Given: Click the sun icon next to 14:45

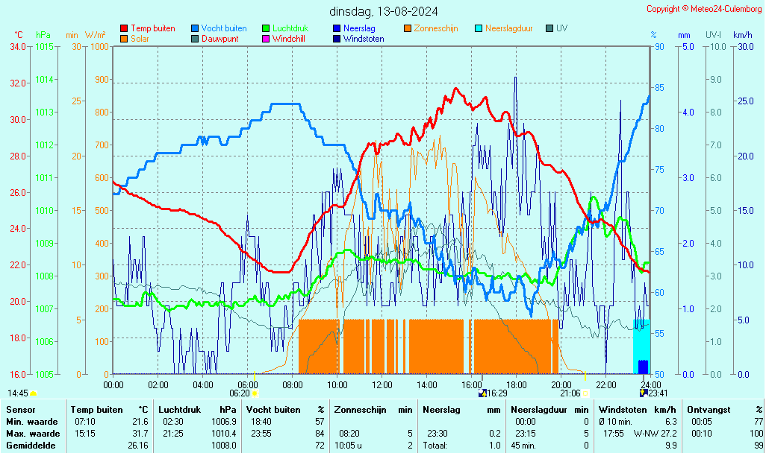Looking at the screenshot, I should 33,393.
